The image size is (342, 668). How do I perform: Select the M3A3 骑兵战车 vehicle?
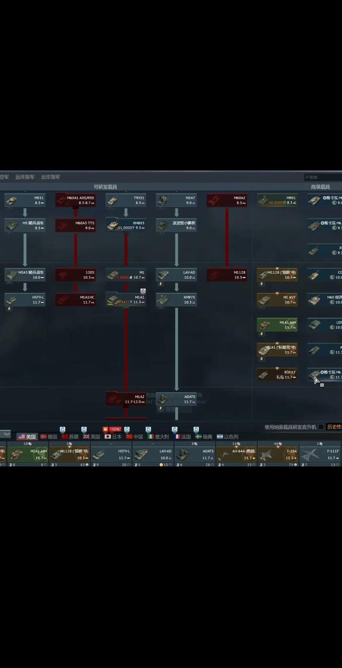point(25,275)
